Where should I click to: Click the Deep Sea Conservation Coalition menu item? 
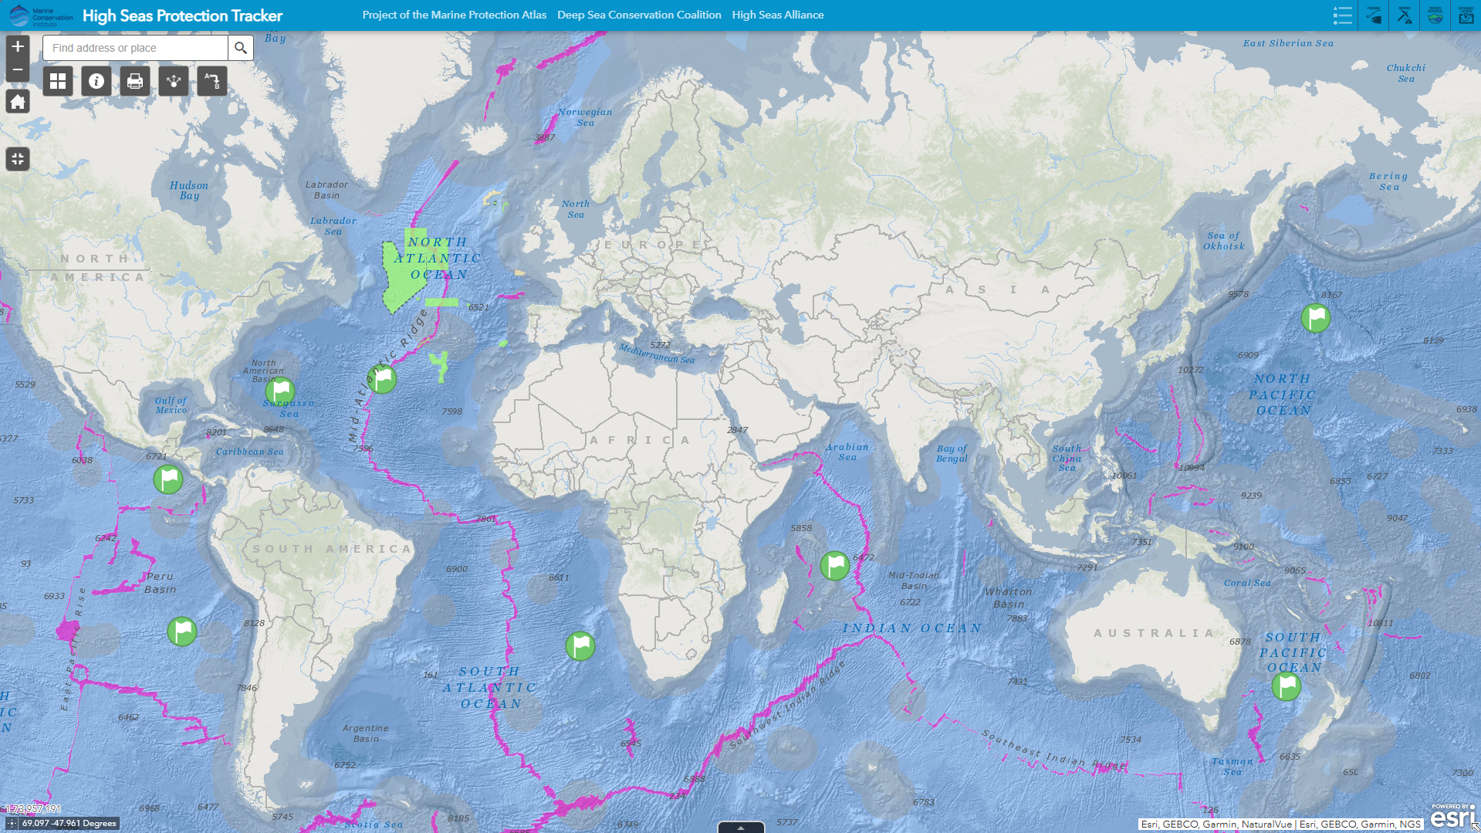639,15
